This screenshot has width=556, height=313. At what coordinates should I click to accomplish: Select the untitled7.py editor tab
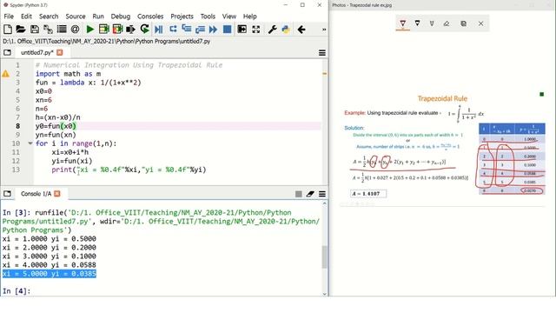click(36, 52)
